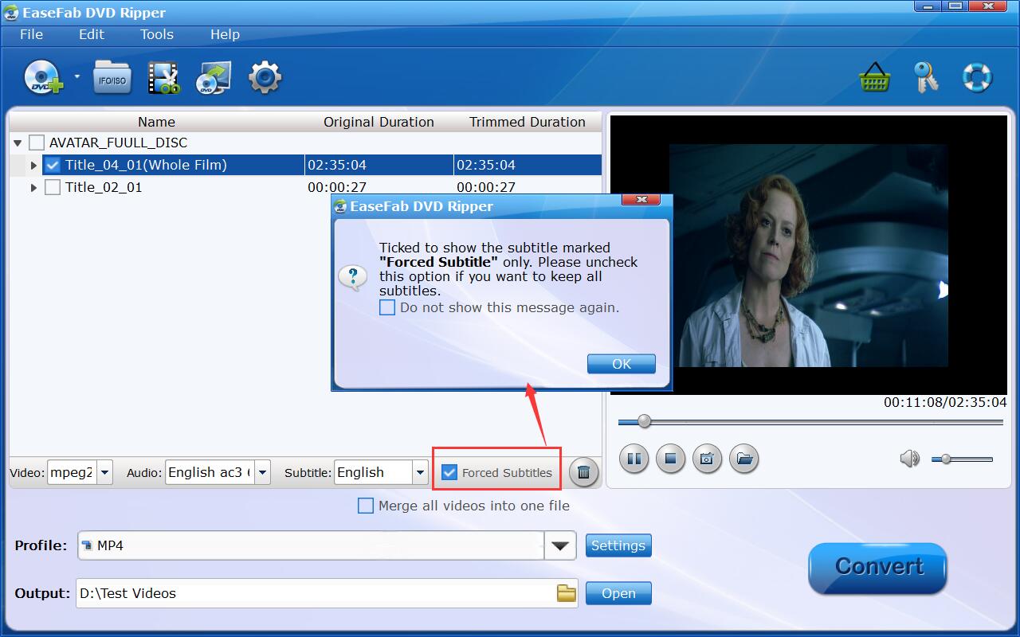Open the Help menu
This screenshot has height=637, width=1020.
(225, 34)
